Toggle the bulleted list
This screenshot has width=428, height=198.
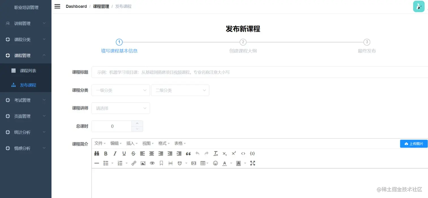pos(106,163)
